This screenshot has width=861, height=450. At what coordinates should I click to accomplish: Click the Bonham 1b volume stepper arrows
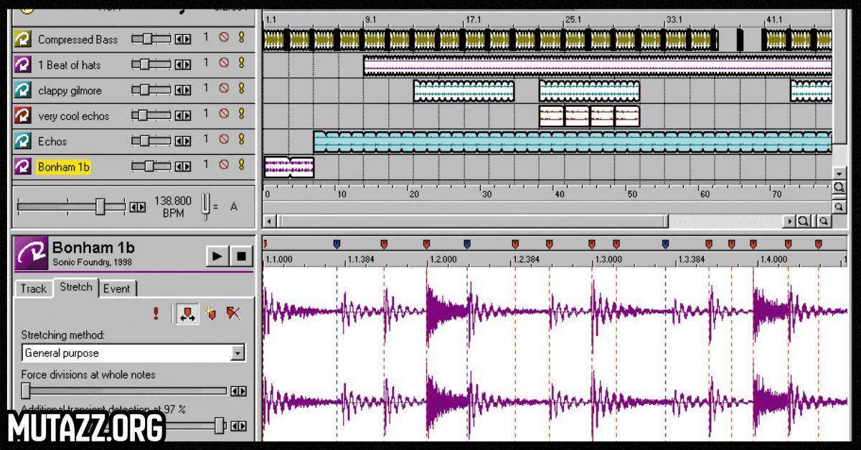click(x=183, y=166)
